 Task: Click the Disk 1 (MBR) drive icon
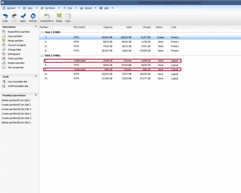[42, 32]
